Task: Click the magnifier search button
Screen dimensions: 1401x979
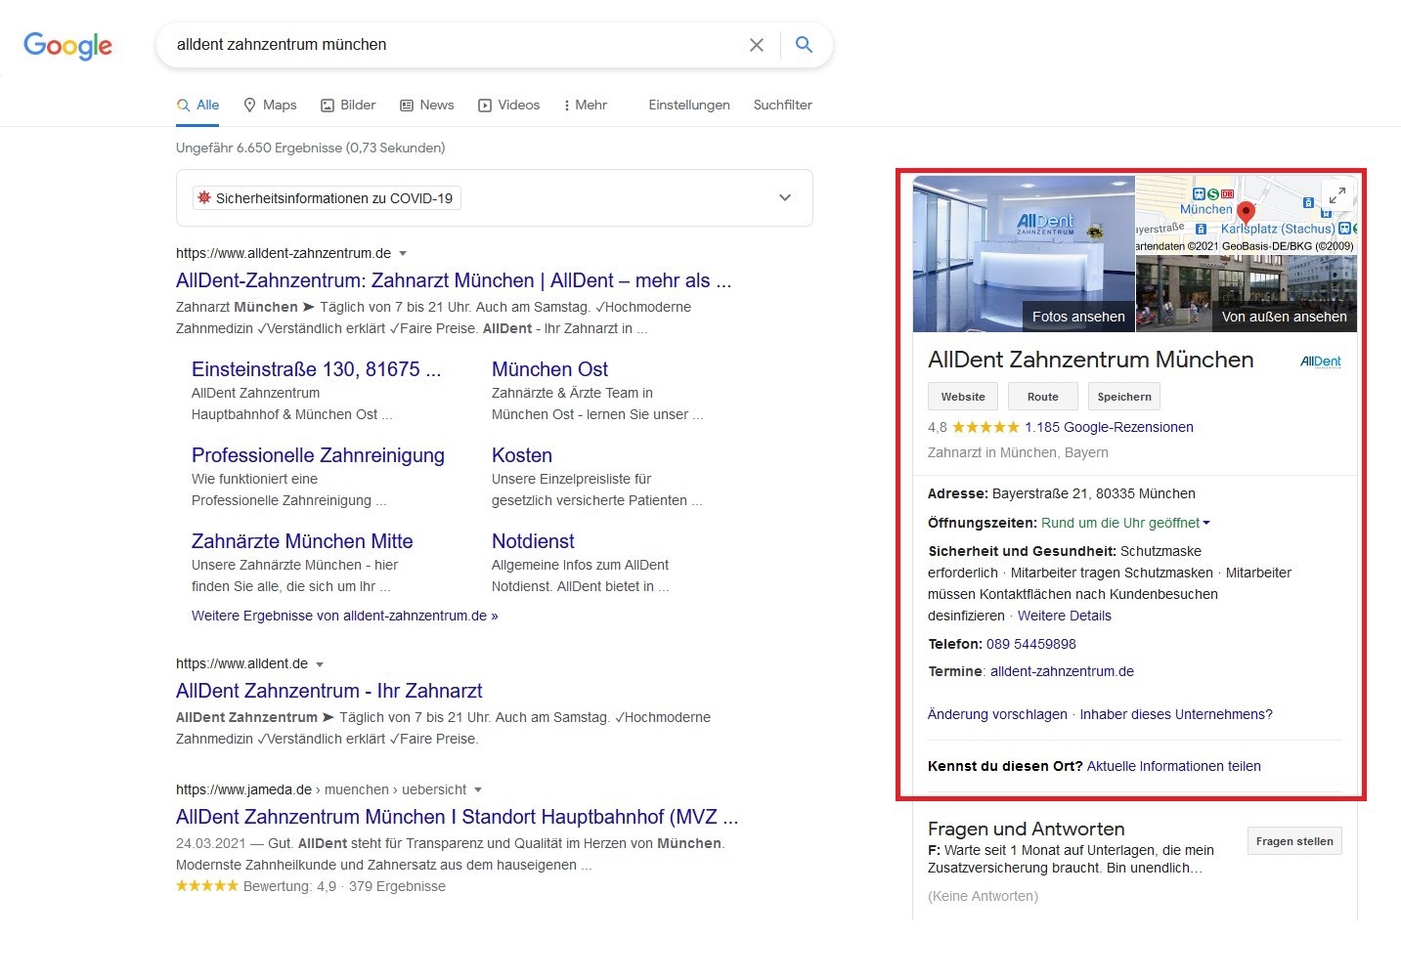Action: tap(804, 45)
